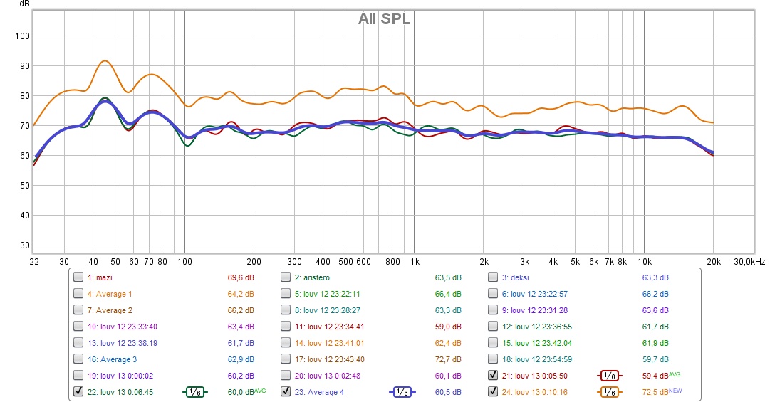The height and width of the screenshot is (402, 770).
Task: Check the '18: Iouv 12 23:54:59' checkbox
Action: click(492, 359)
